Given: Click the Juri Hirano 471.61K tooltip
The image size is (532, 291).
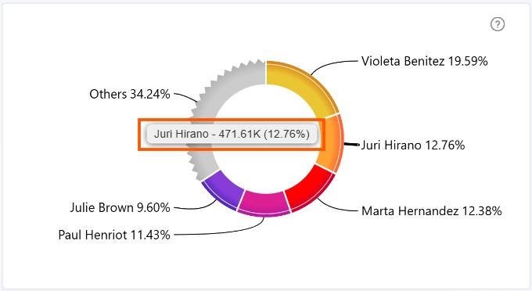Looking at the screenshot, I should coord(232,134).
